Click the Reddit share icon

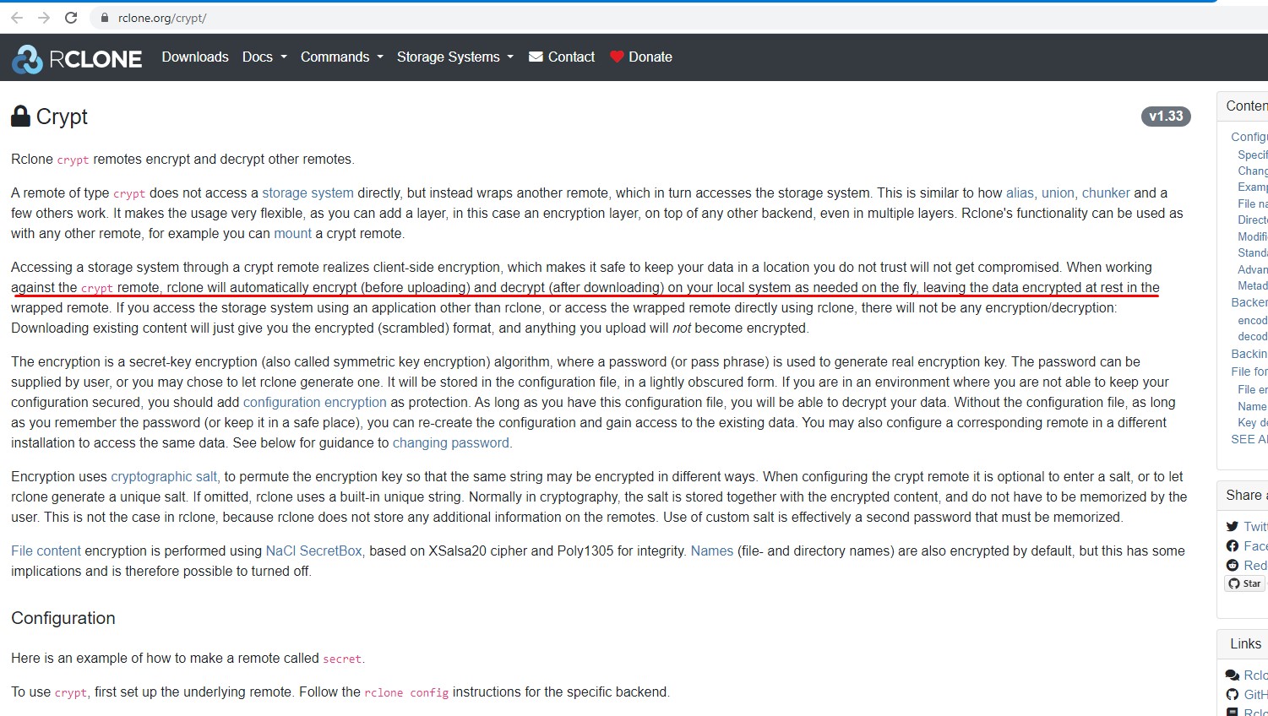tap(1233, 566)
